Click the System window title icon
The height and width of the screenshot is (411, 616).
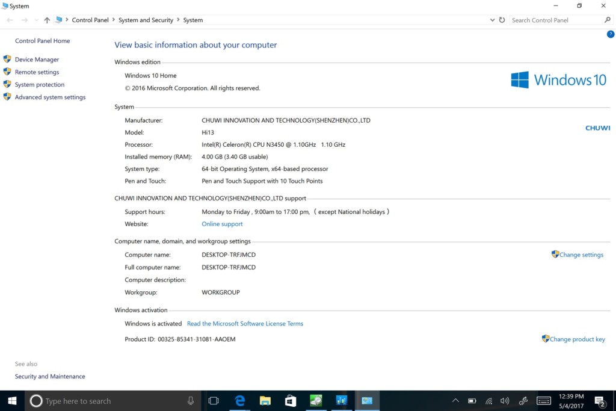(5, 6)
